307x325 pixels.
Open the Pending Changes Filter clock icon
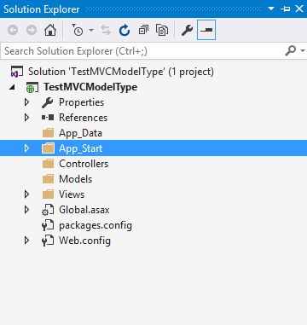(x=77, y=30)
